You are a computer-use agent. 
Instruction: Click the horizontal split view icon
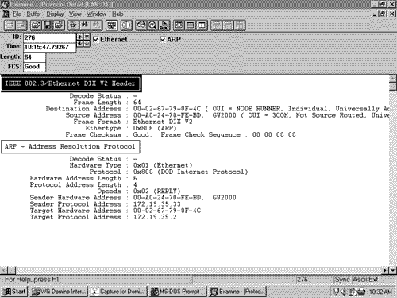click(x=191, y=25)
